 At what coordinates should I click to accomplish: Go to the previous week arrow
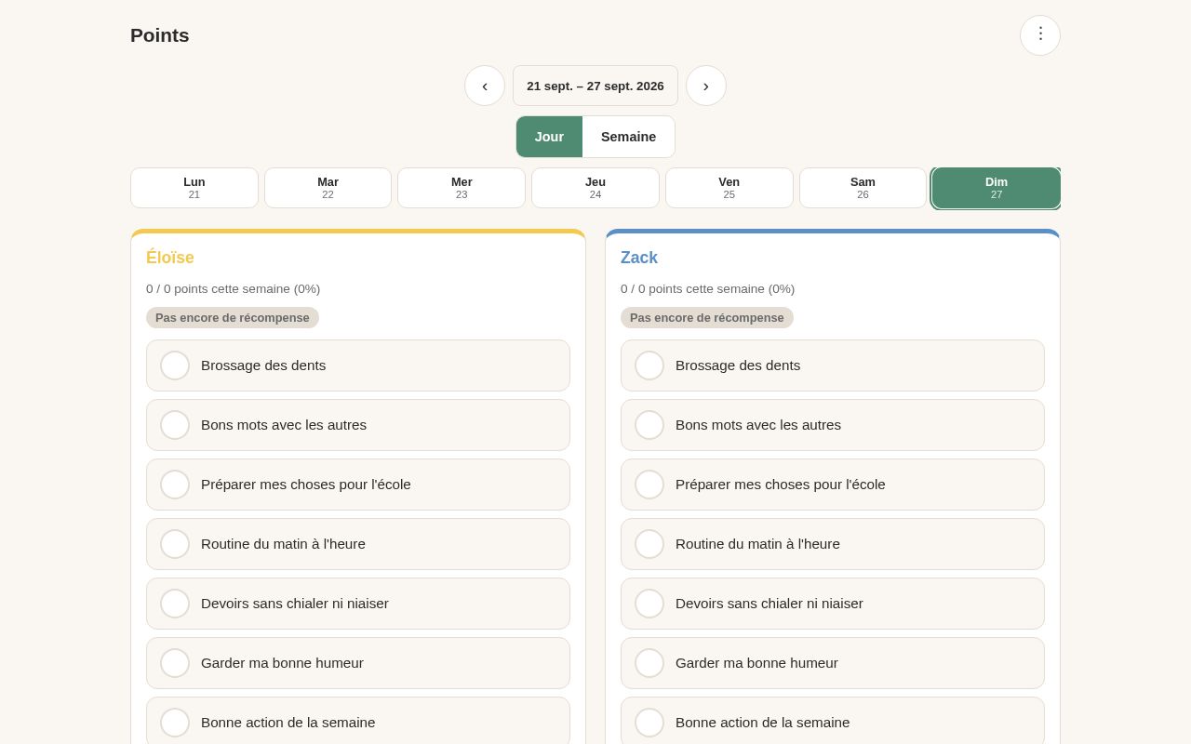point(485,86)
